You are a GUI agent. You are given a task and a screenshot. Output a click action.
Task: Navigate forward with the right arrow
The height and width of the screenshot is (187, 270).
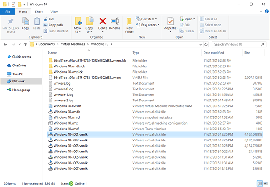(13, 44)
